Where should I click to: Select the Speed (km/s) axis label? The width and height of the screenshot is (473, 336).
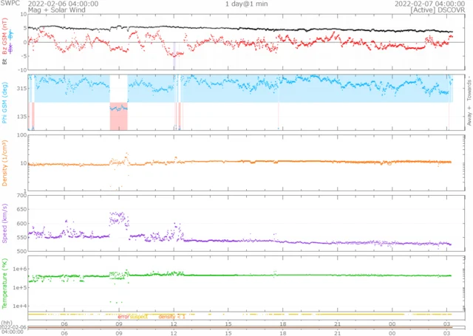point(4,221)
